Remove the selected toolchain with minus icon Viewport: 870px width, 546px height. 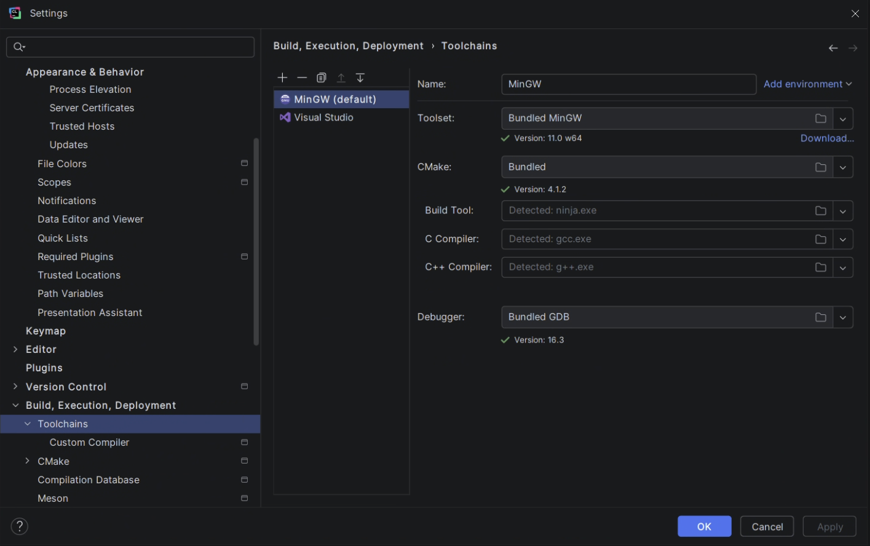click(x=302, y=77)
